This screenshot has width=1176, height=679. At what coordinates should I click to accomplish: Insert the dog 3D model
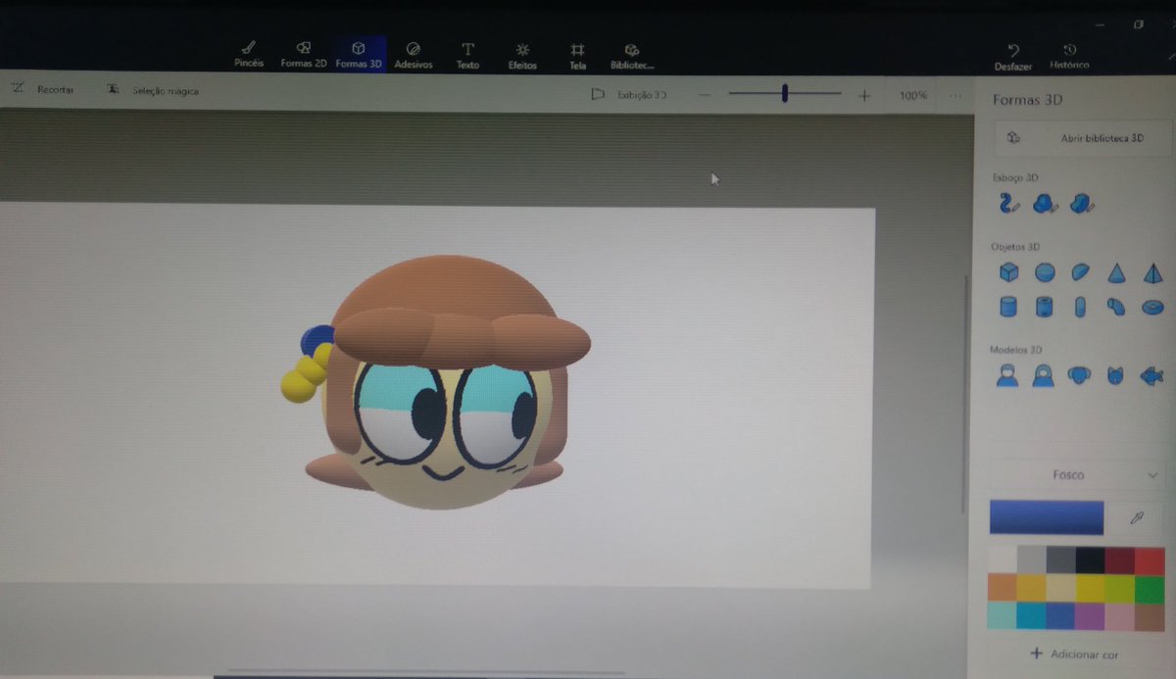pos(1079,375)
